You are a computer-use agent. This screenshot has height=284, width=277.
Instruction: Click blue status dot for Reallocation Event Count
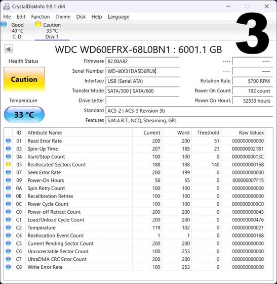[x=8, y=235]
